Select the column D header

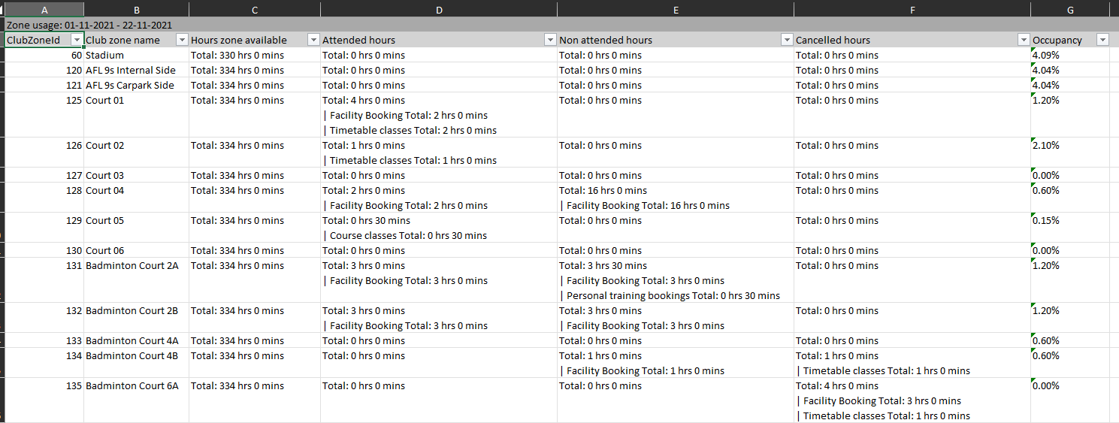439,9
